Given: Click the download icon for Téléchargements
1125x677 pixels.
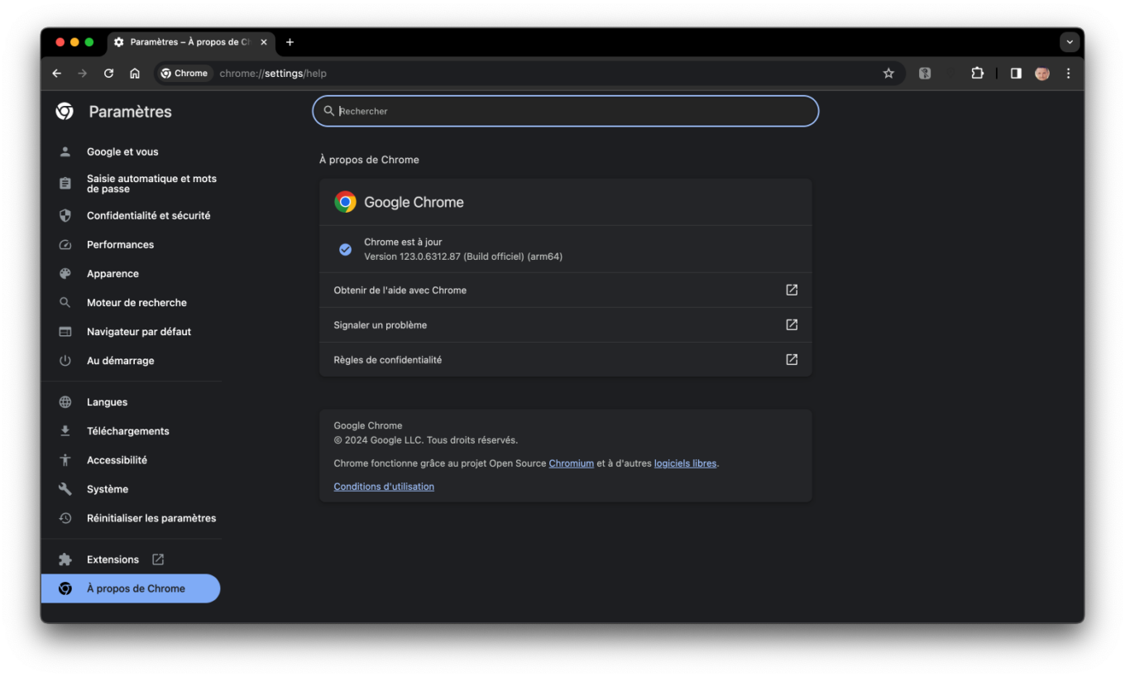Looking at the screenshot, I should tap(65, 430).
